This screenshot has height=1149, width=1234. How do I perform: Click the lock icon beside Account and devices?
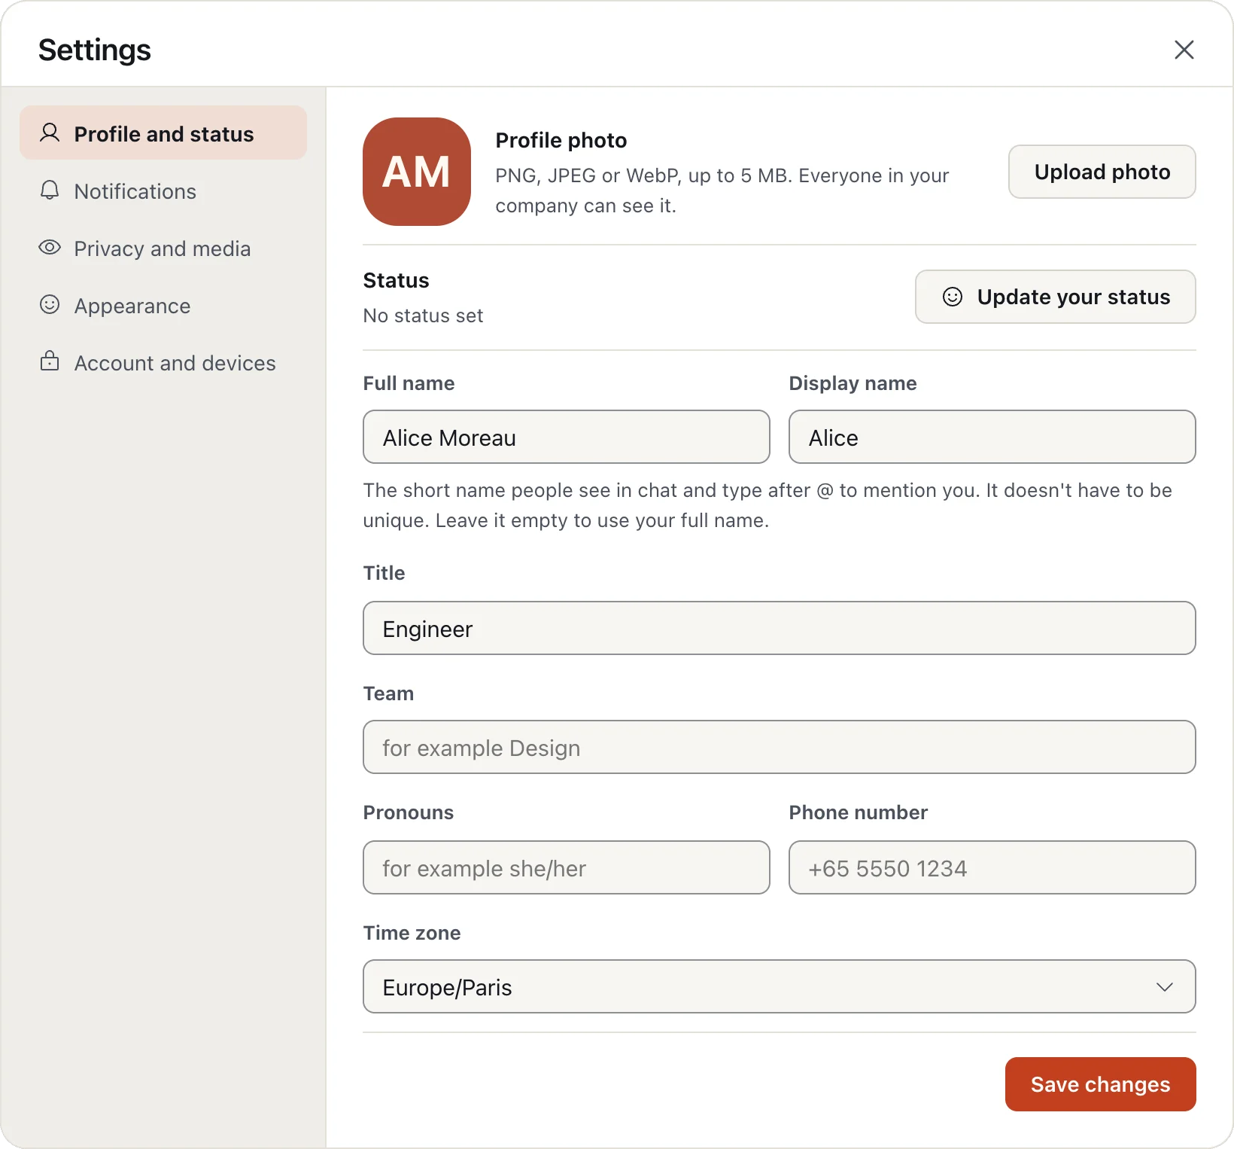50,361
